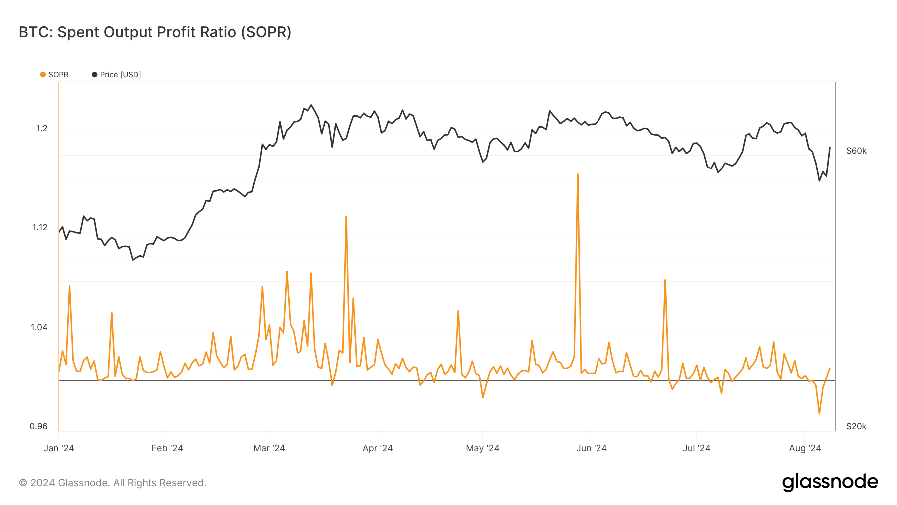Click the Jan '24 date label
The width and height of the screenshot is (897, 505).
(x=59, y=448)
